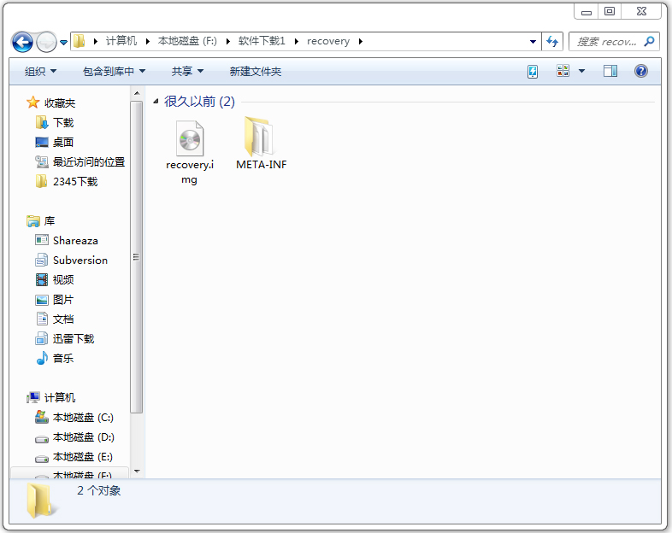Expand arrow after 本地磁盘 (F:) in path

click(228, 41)
